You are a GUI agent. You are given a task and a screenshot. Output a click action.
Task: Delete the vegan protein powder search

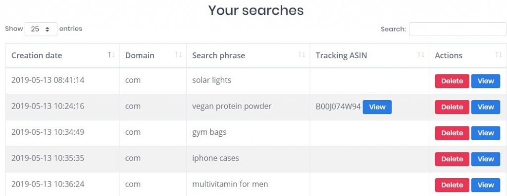pos(452,107)
